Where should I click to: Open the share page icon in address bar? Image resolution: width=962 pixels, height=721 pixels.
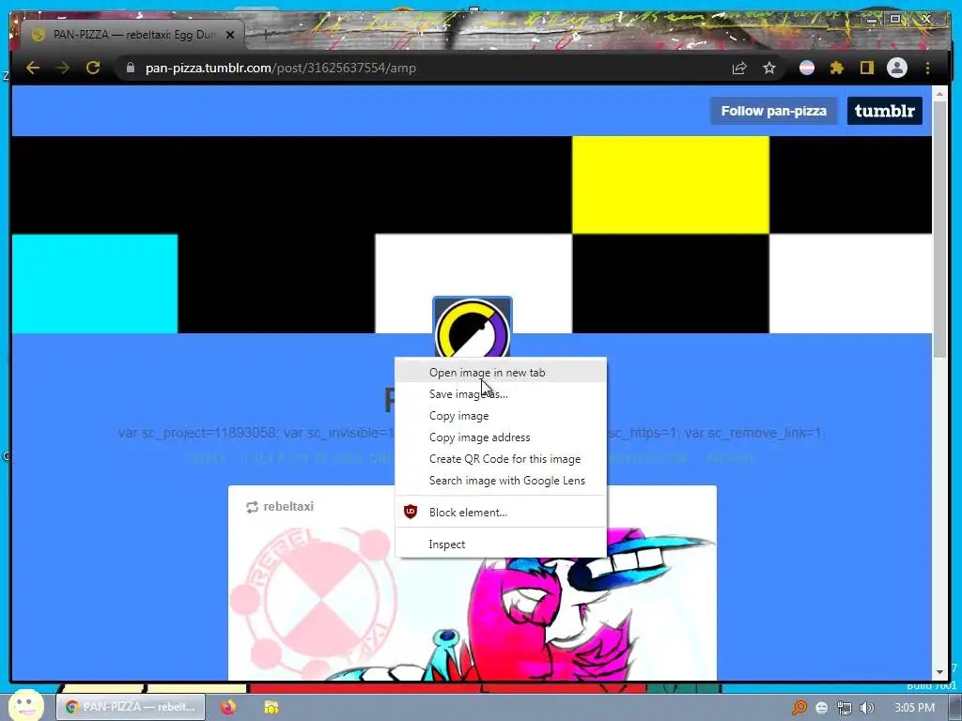tap(739, 68)
